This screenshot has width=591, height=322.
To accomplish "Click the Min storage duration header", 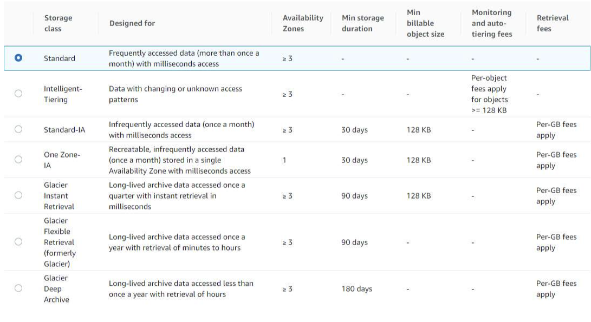I will coord(363,23).
